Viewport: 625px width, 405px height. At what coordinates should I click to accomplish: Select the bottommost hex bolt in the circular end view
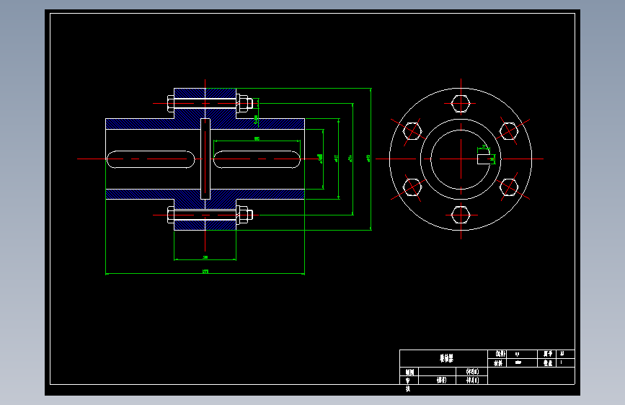(x=461, y=215)
